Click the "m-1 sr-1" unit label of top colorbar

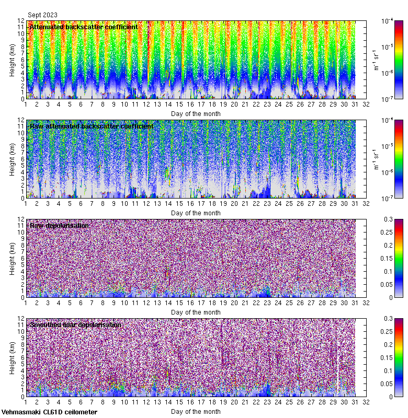376,60
